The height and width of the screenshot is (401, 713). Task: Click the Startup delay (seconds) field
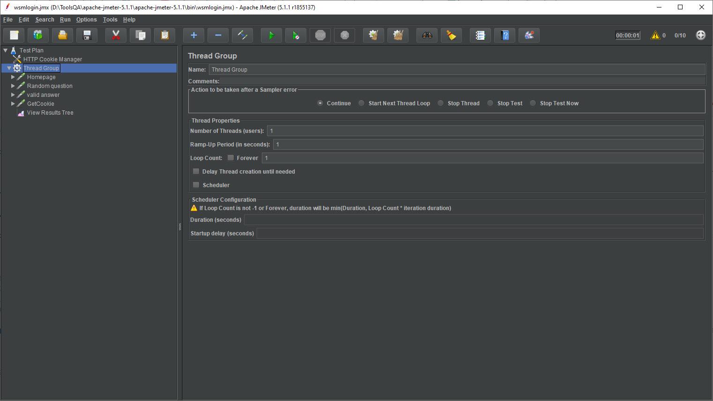tap(480, 233)
